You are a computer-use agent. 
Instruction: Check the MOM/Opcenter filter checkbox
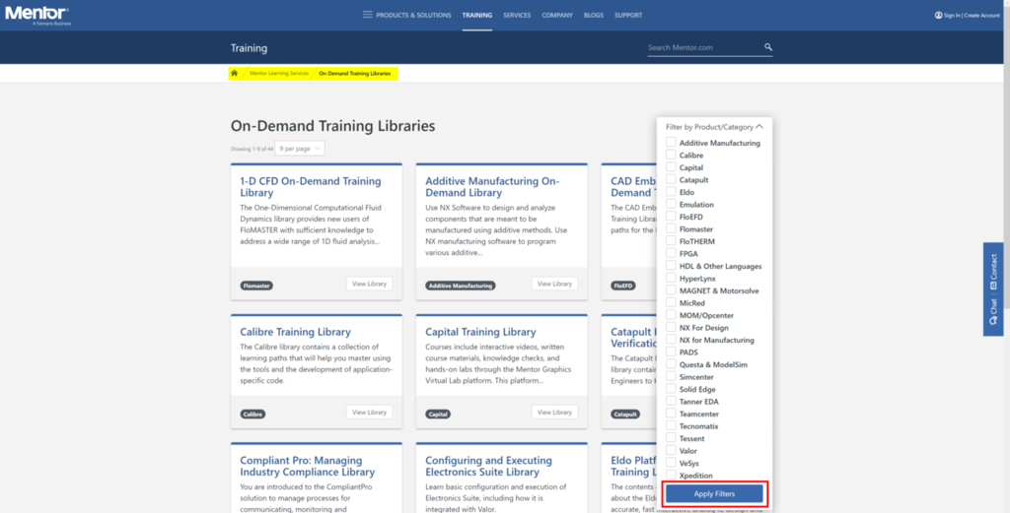pos(671,315)
